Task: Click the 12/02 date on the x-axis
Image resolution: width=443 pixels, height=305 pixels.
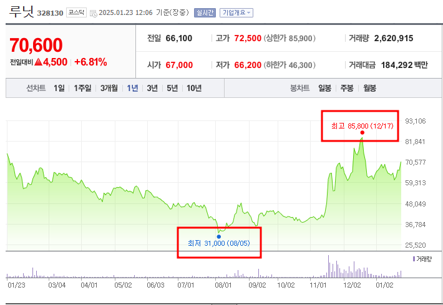Action: tap(352, 285)
